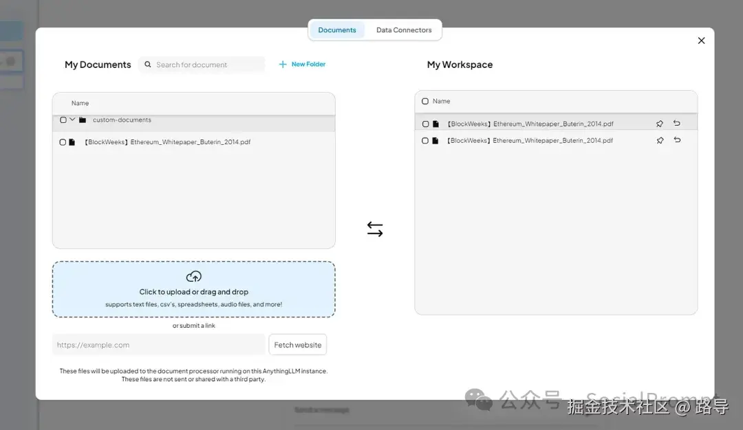The height and width of the screenshot is (430, 743).
Task: Click the move-to-workspace swap arrows icon
Action: click(x=375, y=229)
